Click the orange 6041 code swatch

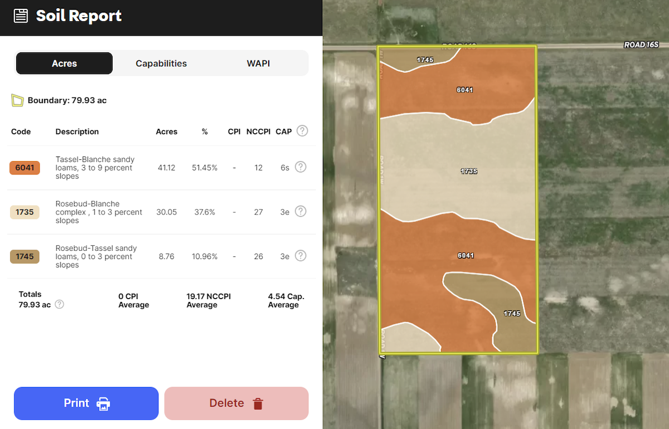[25, 168]
